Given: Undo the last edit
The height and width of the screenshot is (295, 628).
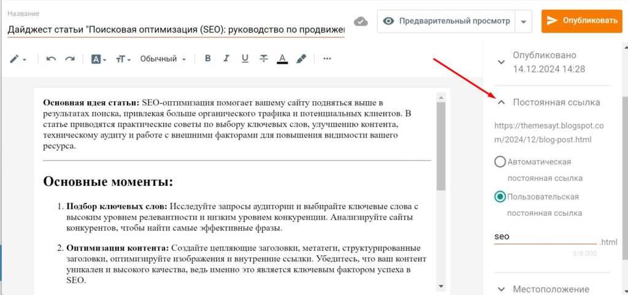Looking at the screenshot, I should (x=51, y=59).
